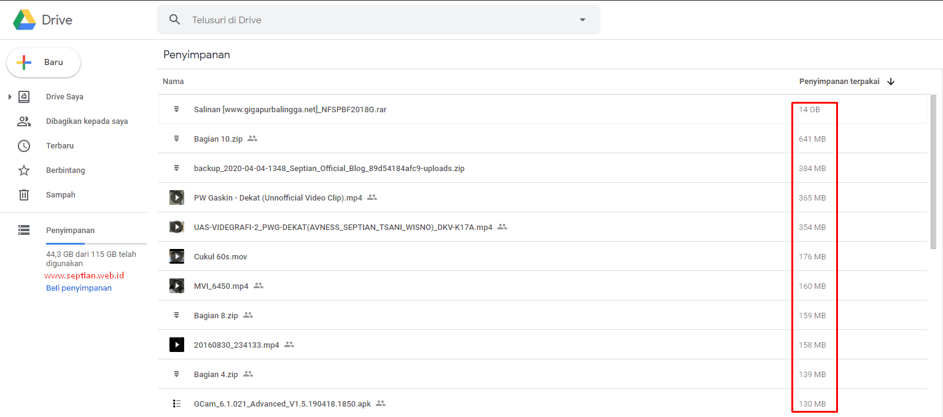Visit the www.septian.web.id link

pos(85,275)
